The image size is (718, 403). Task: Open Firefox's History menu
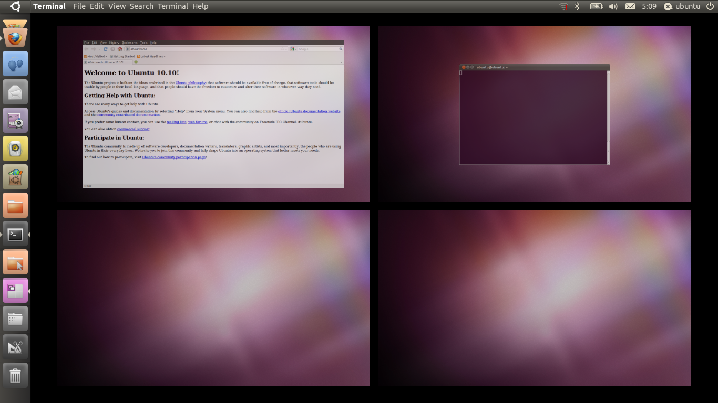pyautogui.click(x=114, y=43)
